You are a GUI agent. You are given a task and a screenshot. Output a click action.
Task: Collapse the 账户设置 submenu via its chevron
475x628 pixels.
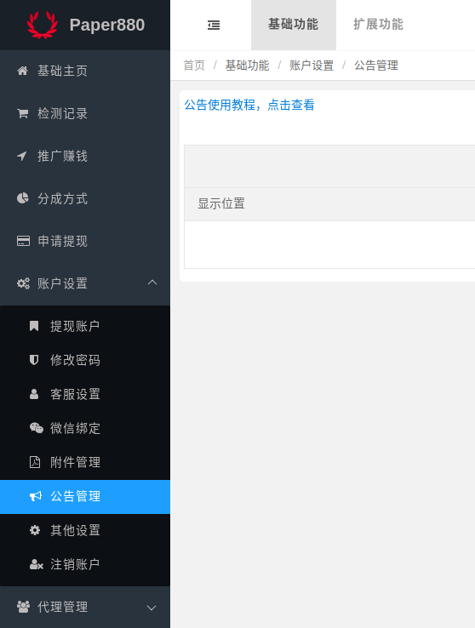[152, 283]
